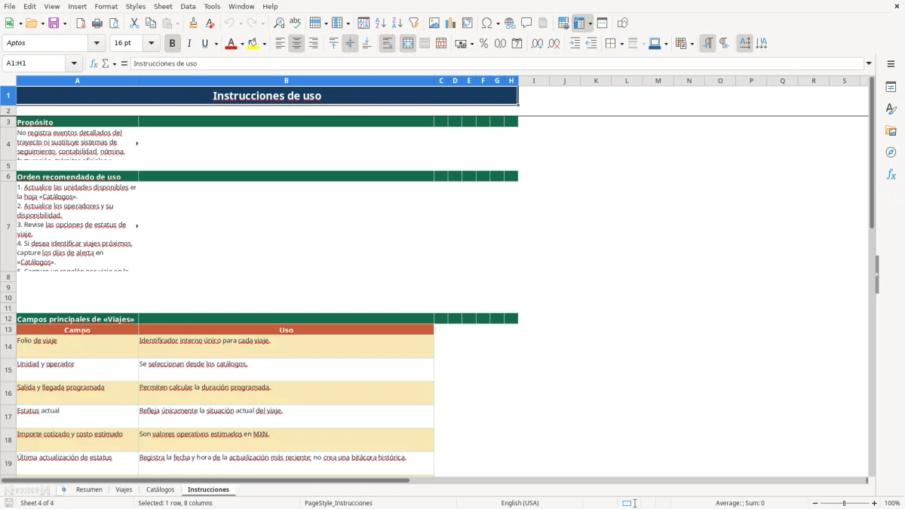Open the Format menu
This screenshot has width=905, height=509.
(x=106, y=6)
